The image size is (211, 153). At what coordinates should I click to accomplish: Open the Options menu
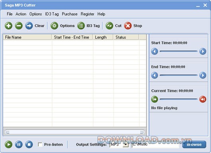tap(36, 14)
